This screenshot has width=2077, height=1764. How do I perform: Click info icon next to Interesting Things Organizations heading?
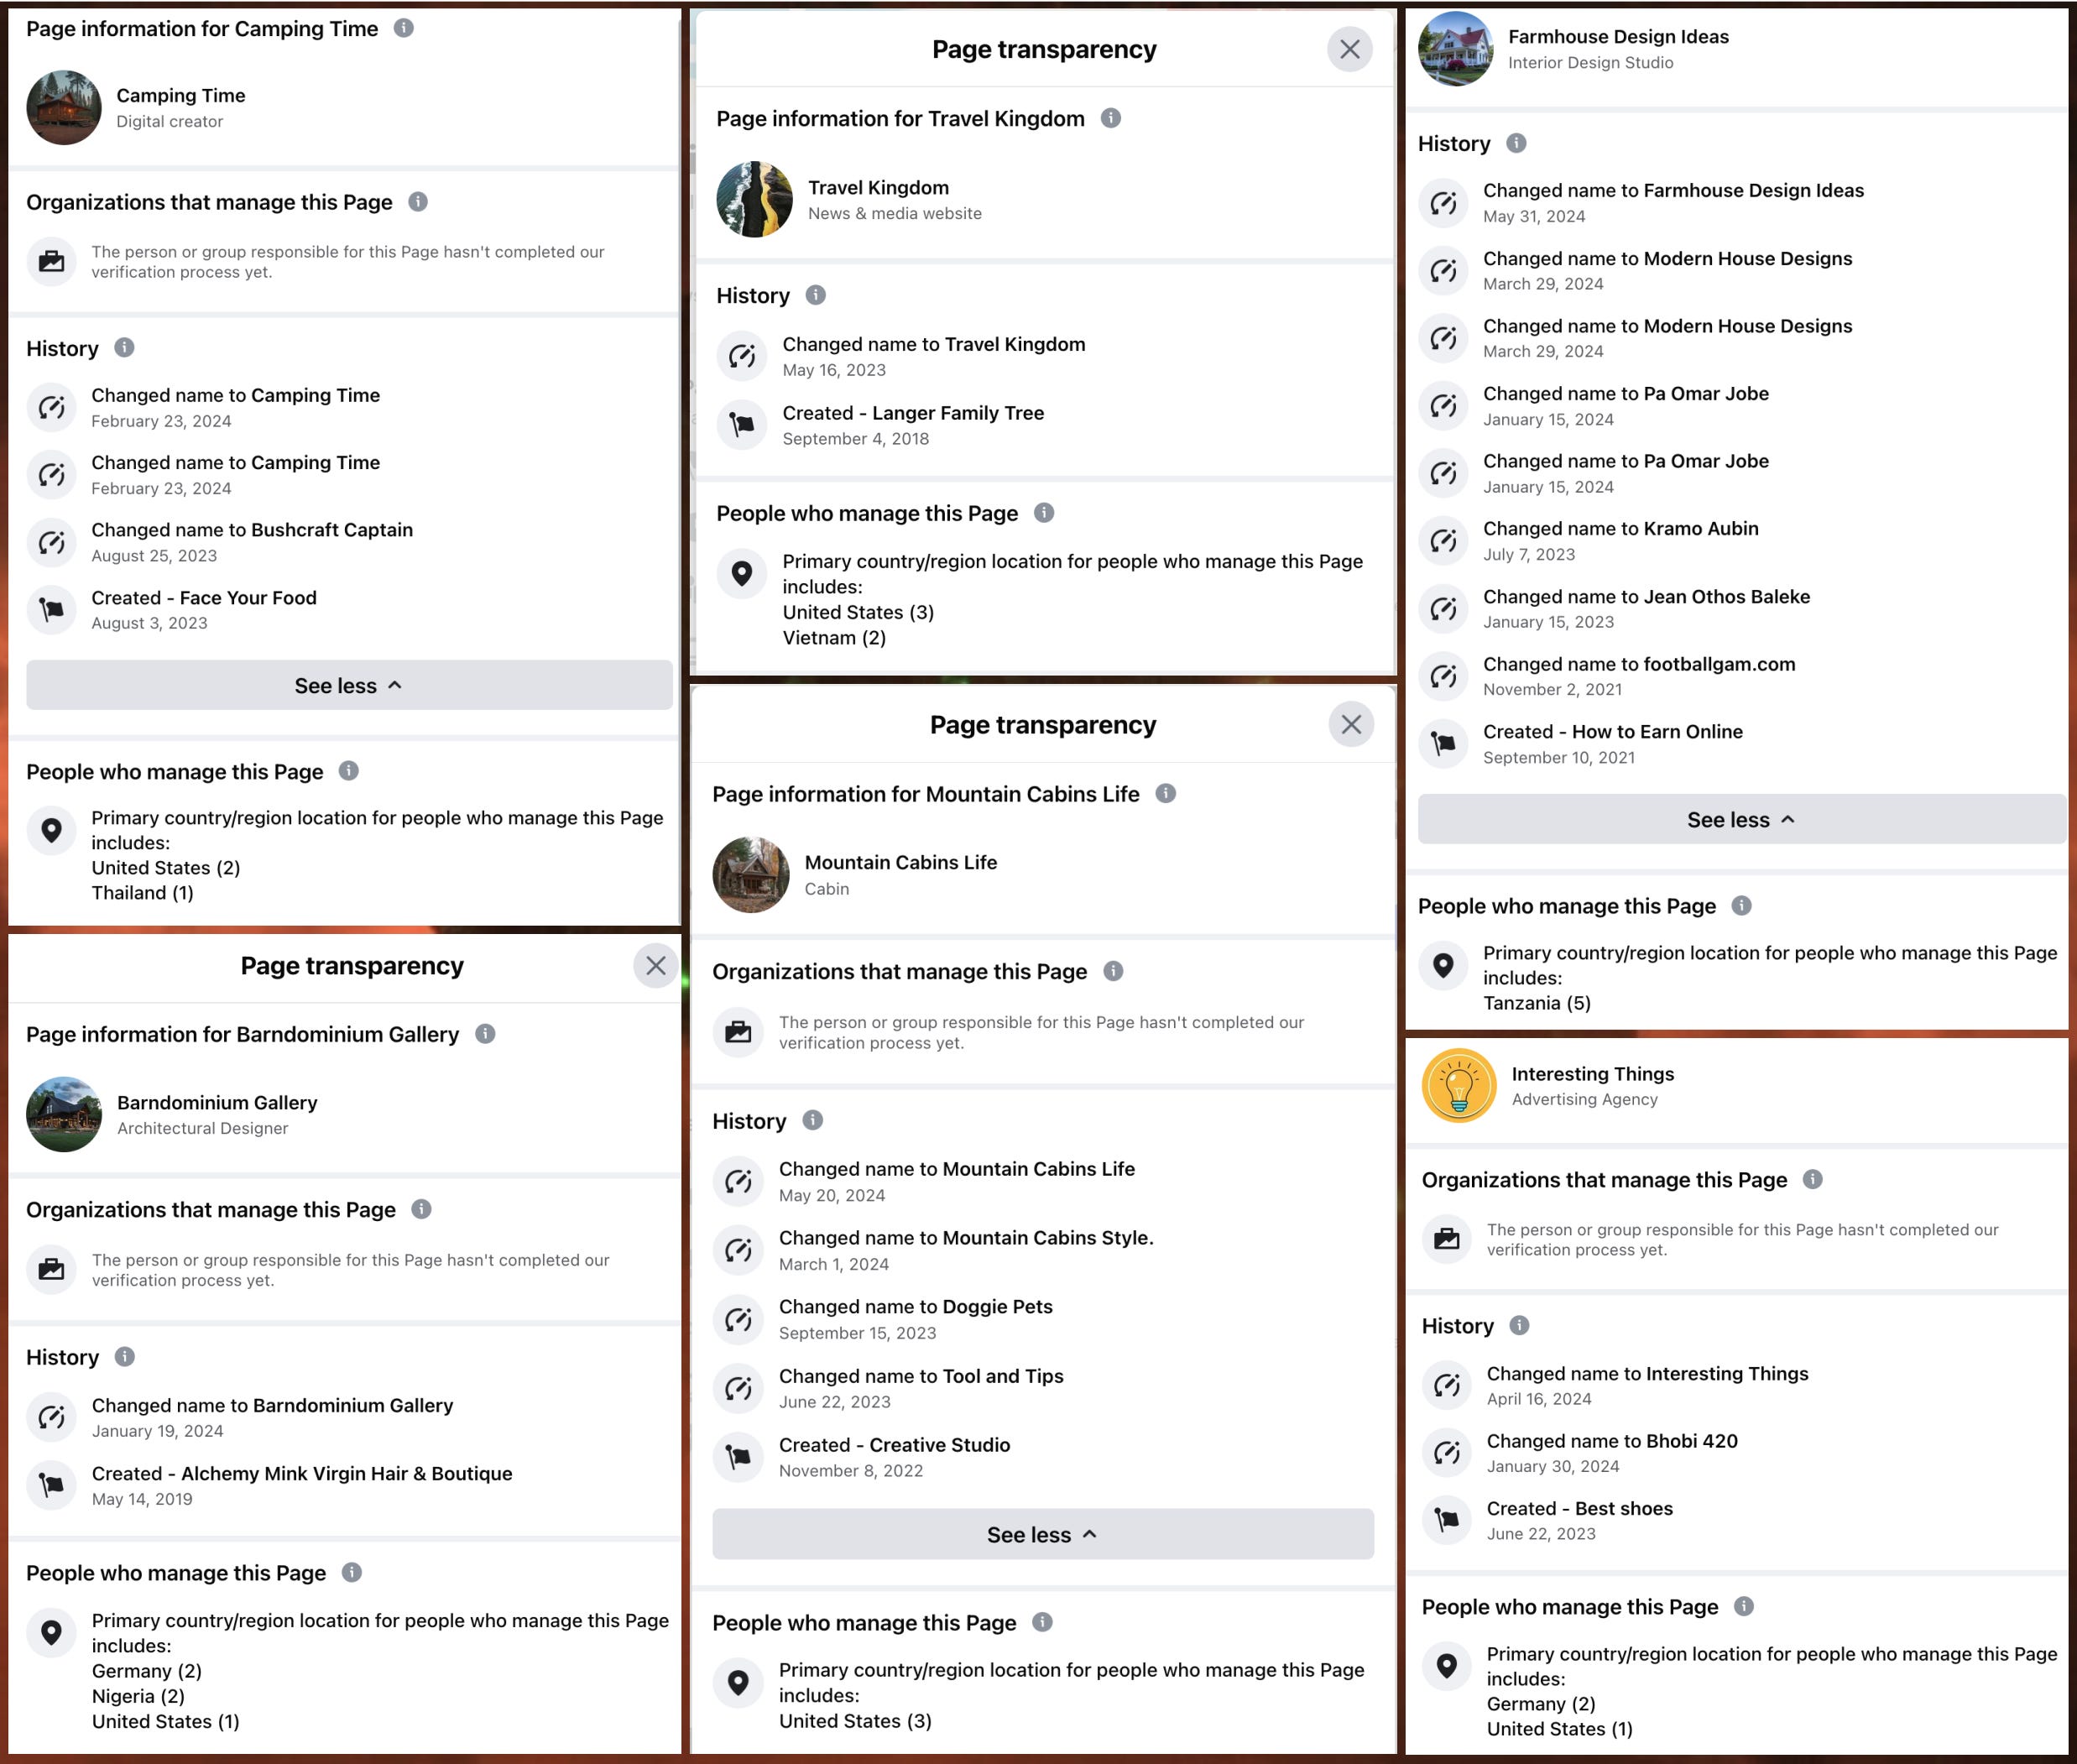[1813, 1179]
